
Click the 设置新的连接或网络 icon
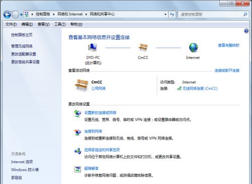78,113
